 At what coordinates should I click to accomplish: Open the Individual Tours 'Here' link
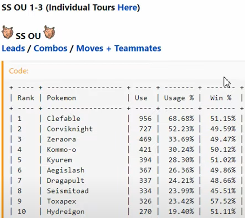[x=127, y=7]
